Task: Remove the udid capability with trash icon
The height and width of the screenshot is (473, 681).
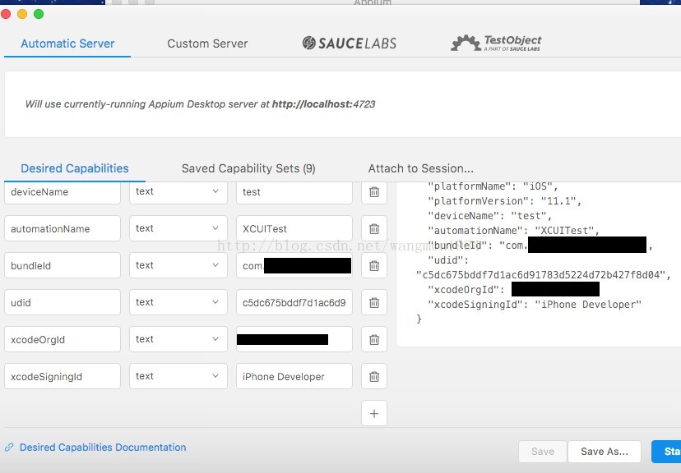Action: (x=374, y=302)
